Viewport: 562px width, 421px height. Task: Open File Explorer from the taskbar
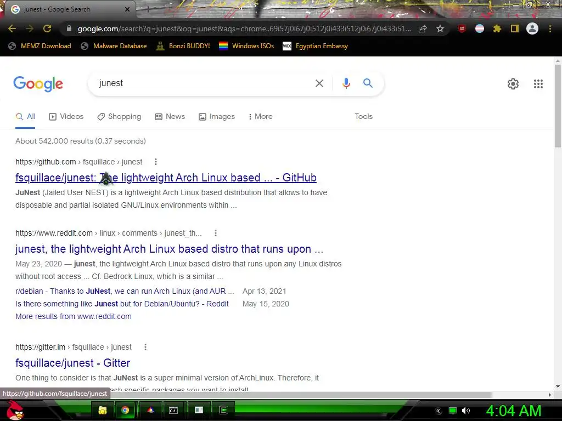tap(103, 410)
